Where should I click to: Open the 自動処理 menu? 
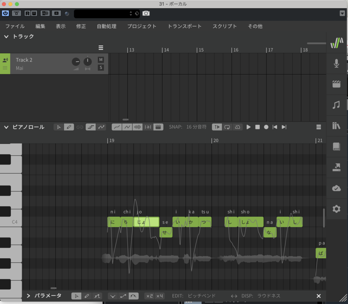(x=106, y=26)
